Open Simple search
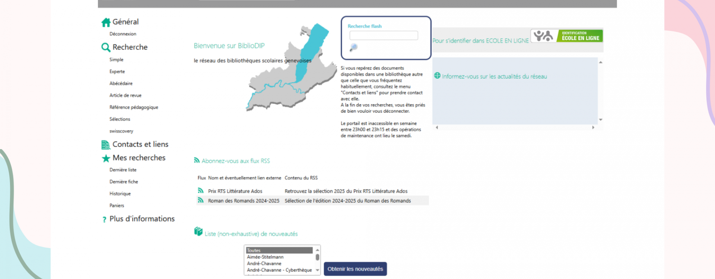 116,60
